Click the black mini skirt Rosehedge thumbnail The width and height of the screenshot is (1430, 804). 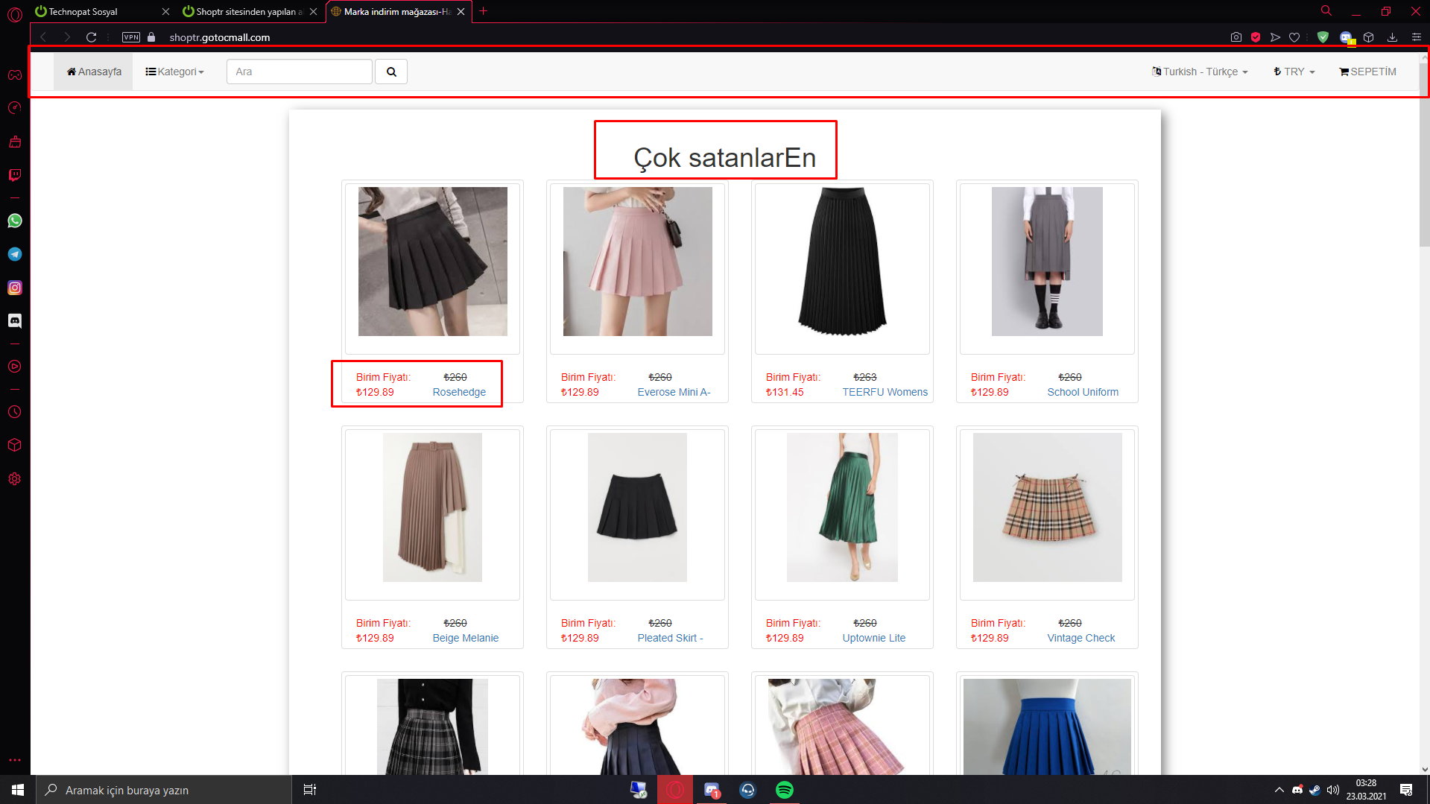pyautogui.click(x=433, y=262)
